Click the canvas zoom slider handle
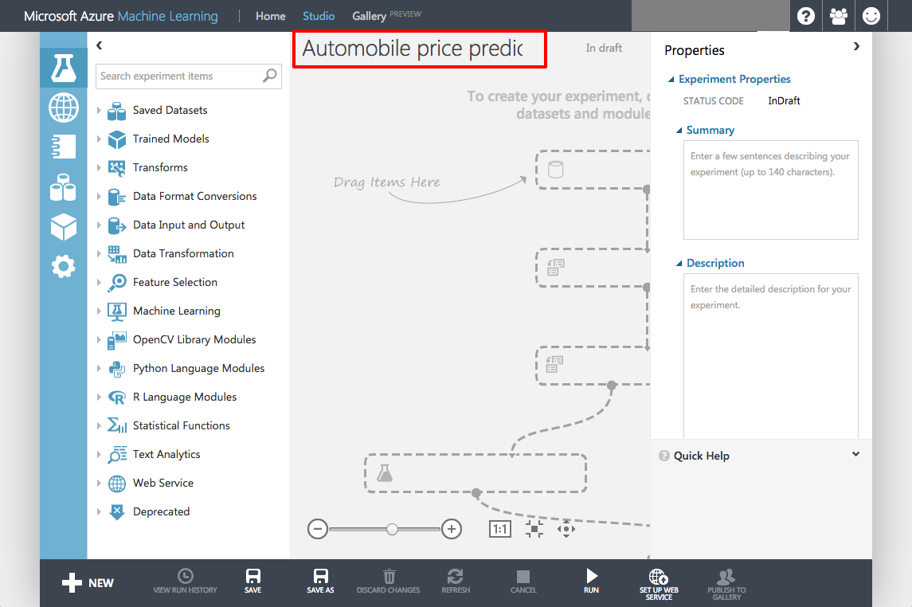 (392, 529)
